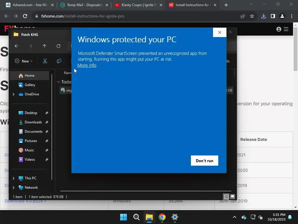Open the Chrome profile icon

click(x=282, y=16)
